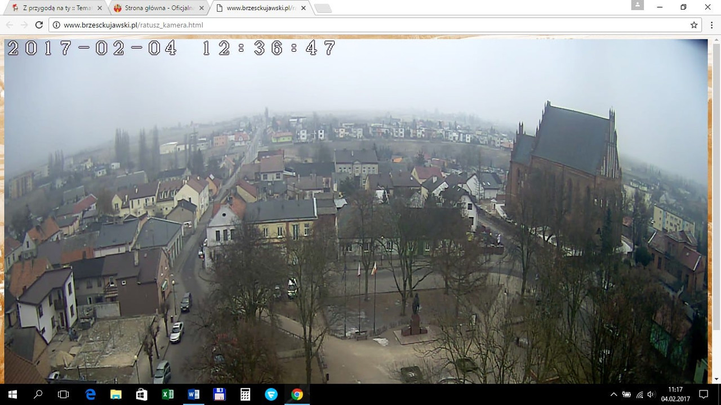Show the Wi-Fi network flyout

coord(640,394)
